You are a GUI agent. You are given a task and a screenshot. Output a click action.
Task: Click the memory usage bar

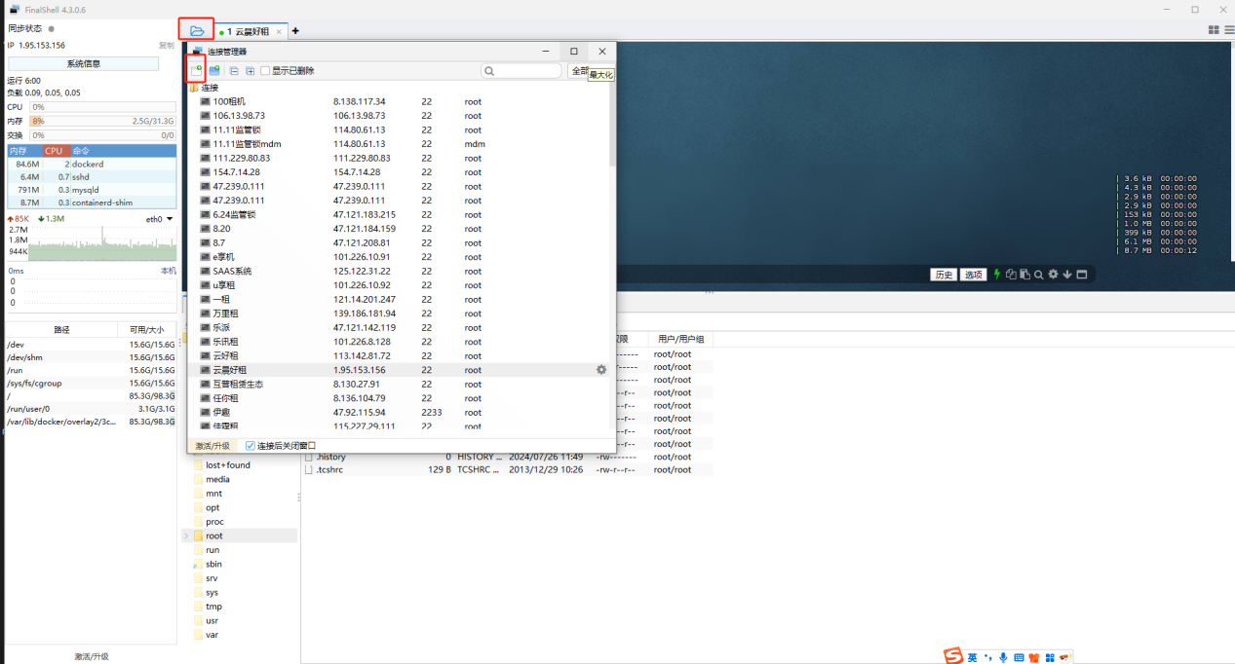(x=102, y=122)
